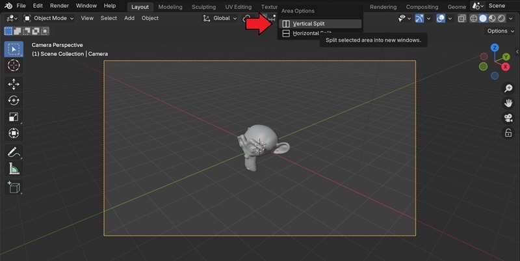
Task: Set selection mode to New
Action: click(x=8, y=31)
